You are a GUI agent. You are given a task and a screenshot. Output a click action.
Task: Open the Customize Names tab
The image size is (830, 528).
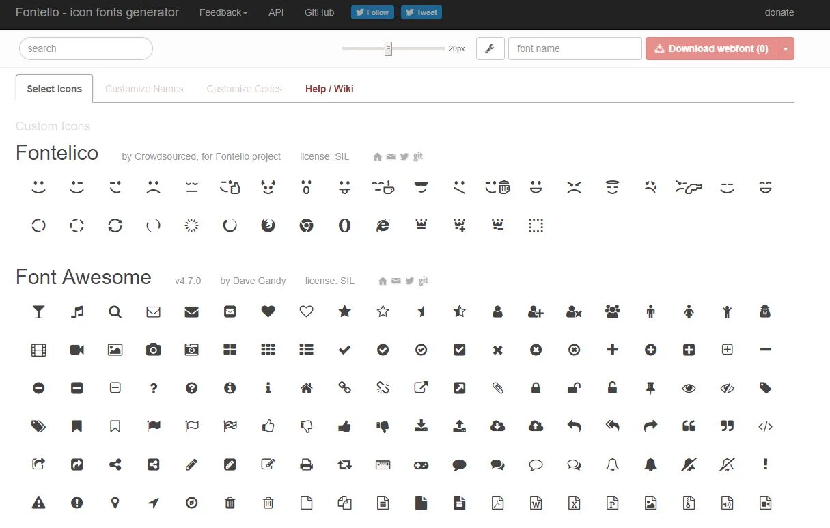144,89
